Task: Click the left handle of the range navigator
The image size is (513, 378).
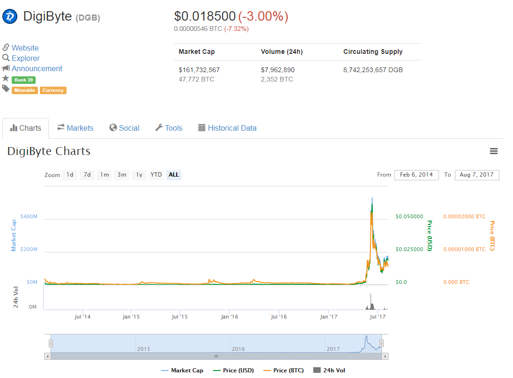Action: (x=51, y=343)
